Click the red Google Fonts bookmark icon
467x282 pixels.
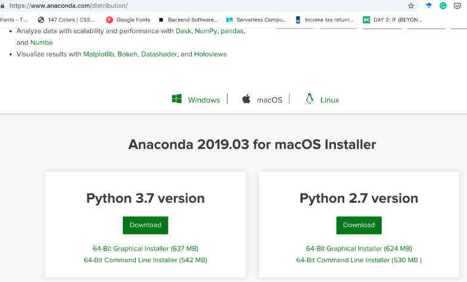(x=110, y=20)
